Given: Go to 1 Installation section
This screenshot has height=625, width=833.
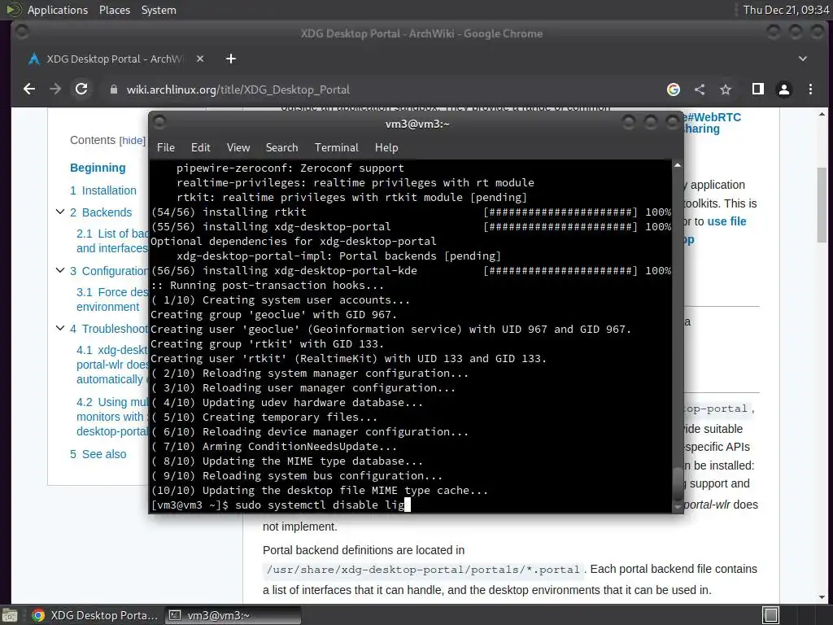Looking at the screenshot, I should pyautogui.click(x=103, y=190).
